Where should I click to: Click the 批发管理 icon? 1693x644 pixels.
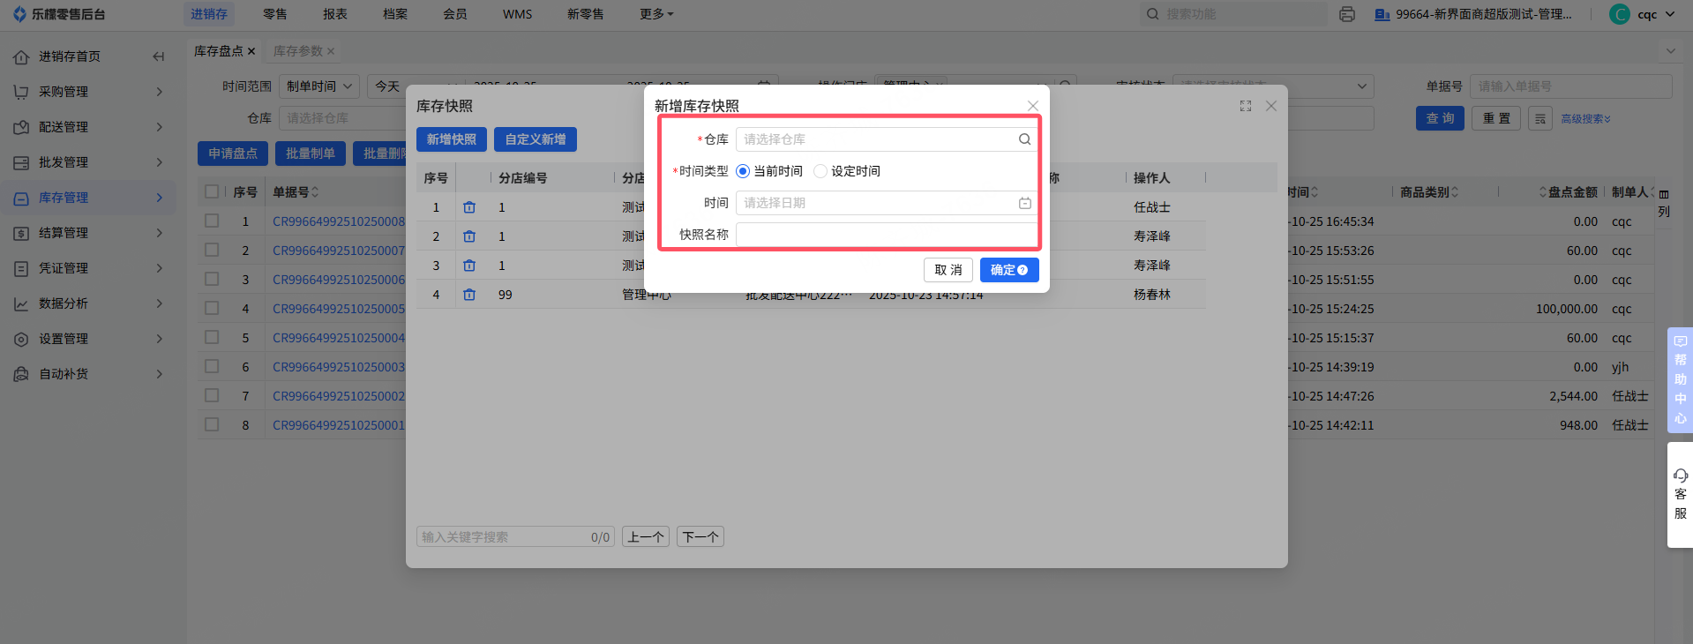[x=21, y=162]
